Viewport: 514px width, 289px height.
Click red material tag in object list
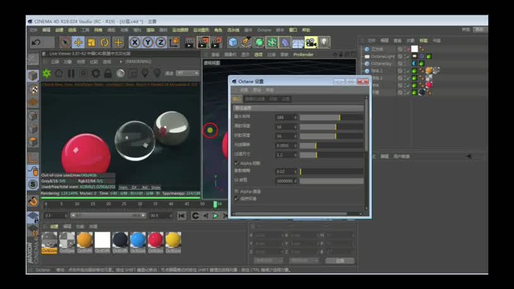[429, 85]
